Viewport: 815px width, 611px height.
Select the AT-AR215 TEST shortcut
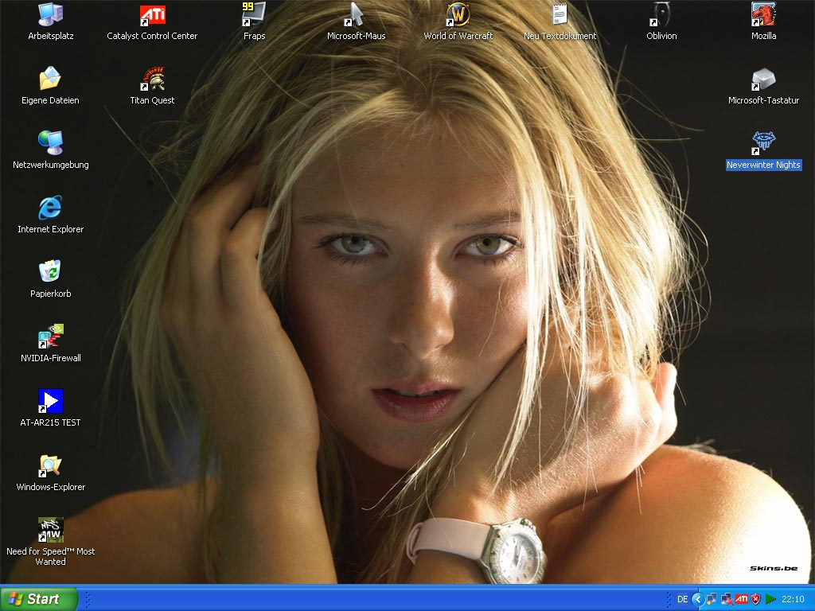pos(50,402)
